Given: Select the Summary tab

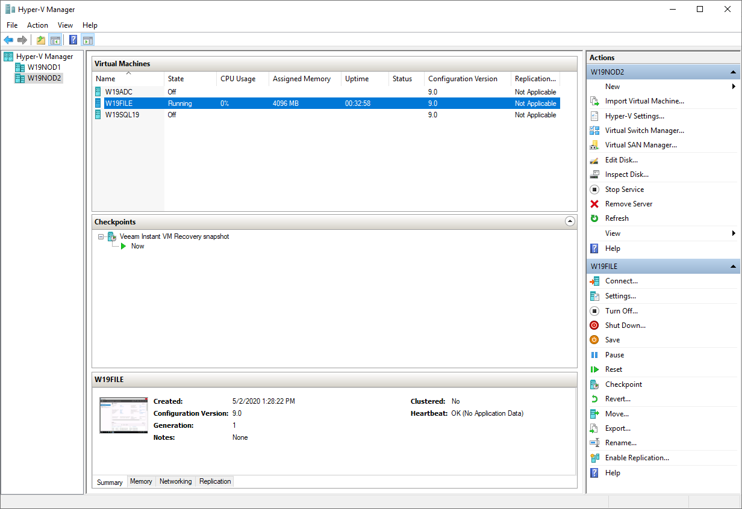Looking at the screenshot, I should [110, 482].
